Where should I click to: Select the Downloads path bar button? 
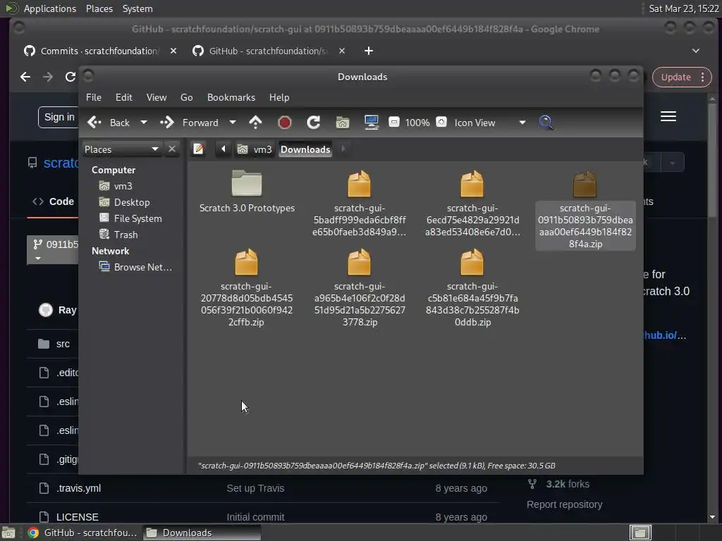tap(305, 149)
